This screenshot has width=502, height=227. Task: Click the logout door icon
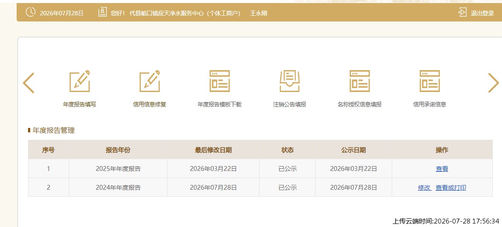(462, 13)
